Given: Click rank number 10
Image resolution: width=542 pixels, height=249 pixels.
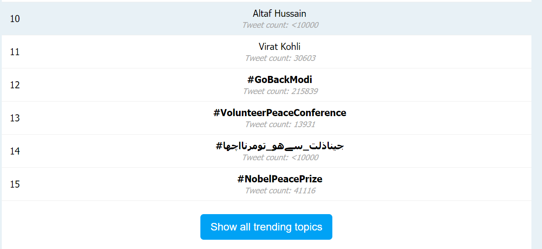Looking at the screenshot, I should point(15,19).
